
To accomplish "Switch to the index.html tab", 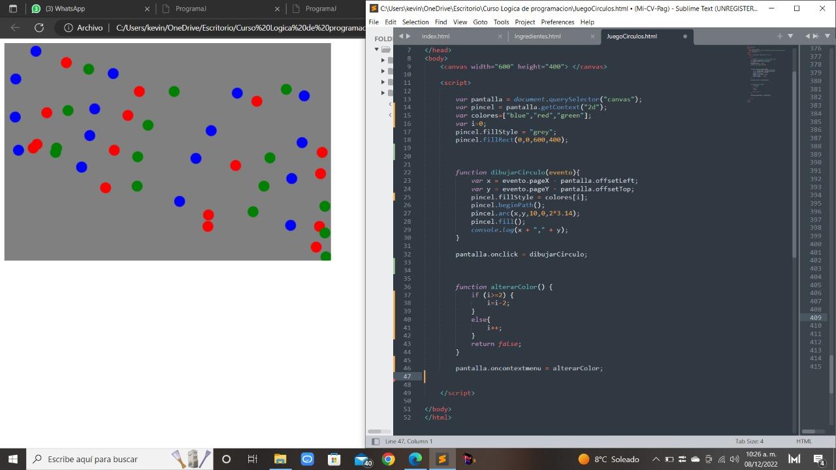I will (436, 37).
